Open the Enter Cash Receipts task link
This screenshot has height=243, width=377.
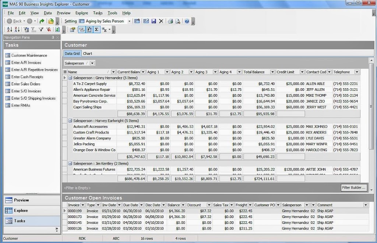pos(27,77)
